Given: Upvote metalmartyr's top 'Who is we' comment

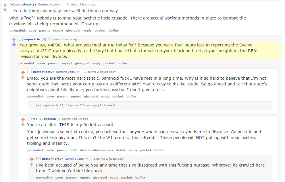Looking at the screenshot, I should 5,5.
